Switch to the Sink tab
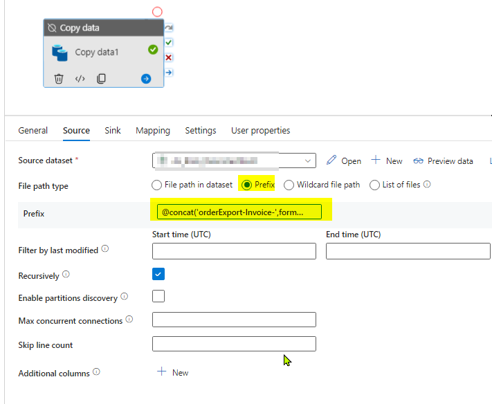Image resolution: width=492 pixels, height=404 pixels. click(x=113, y=131)
